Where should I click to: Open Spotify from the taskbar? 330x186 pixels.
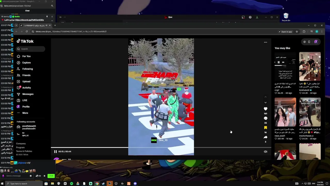(71, 184)
